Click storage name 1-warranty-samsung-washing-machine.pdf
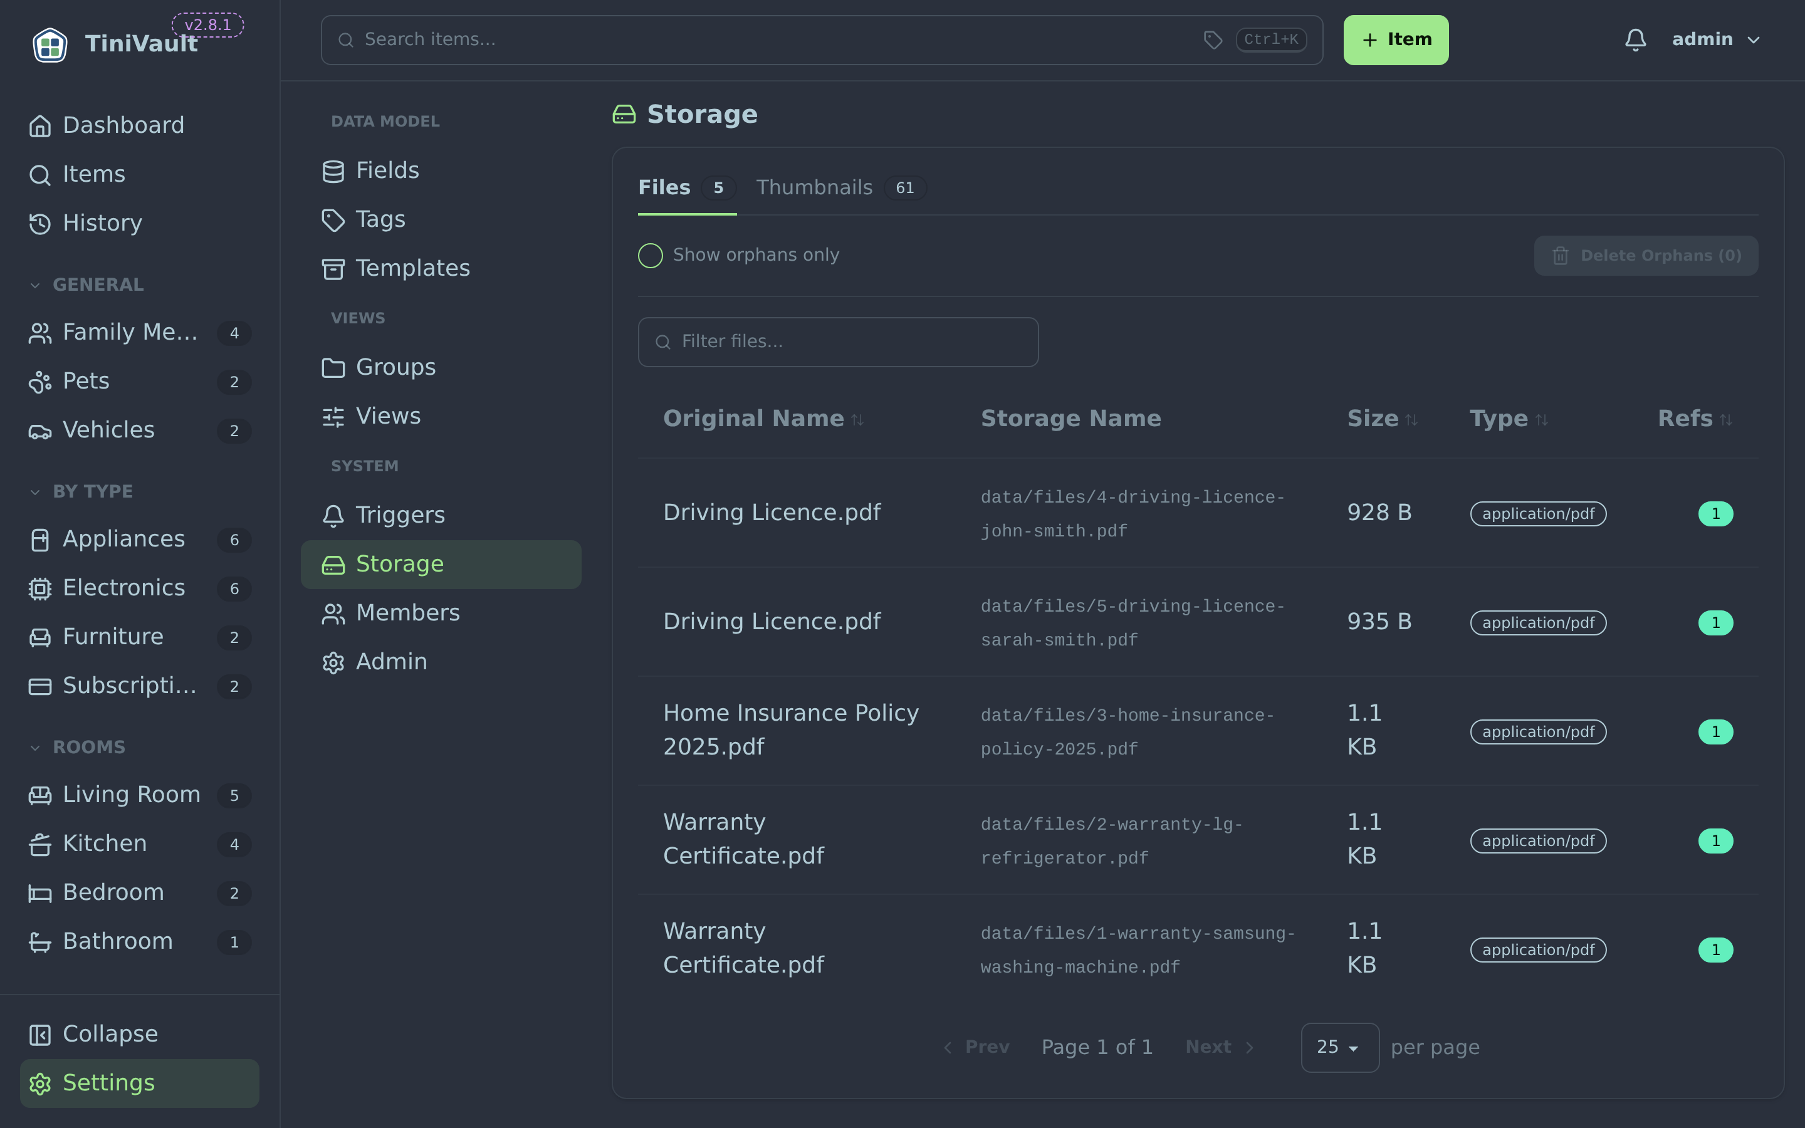This screenshot has width=1805, height=1128. [1138, 949]
